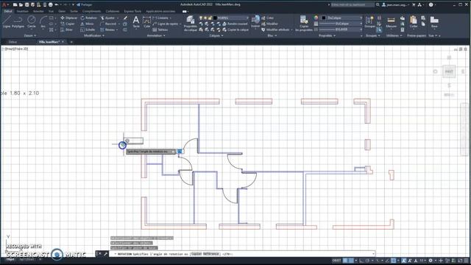Image resolution: width=471 pixels, height=265 pixels.
Task: Toggle snap mode in status bar
Action: click(x=351, y=261)
